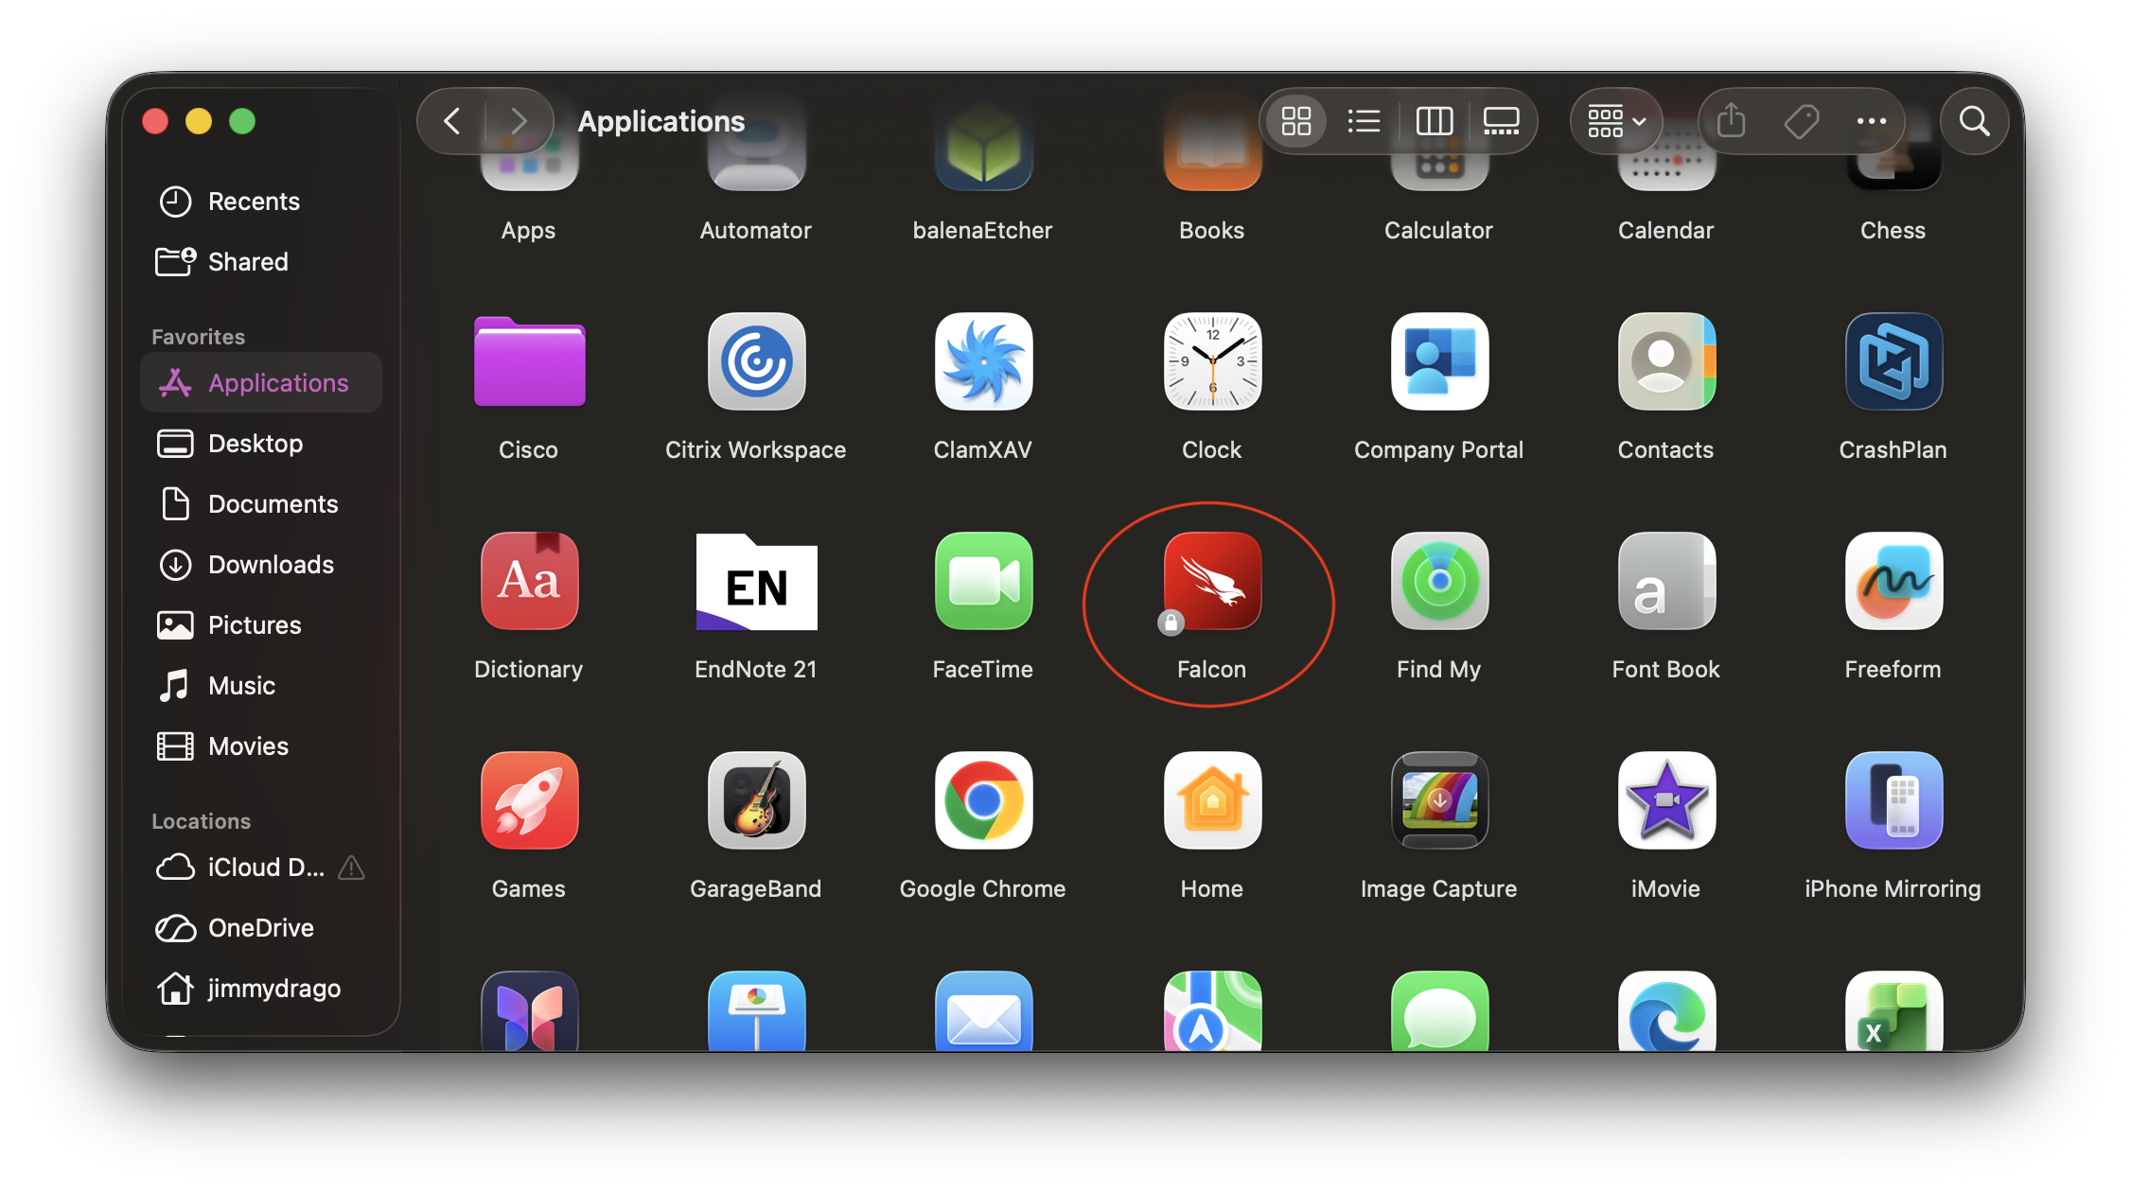This screenshot has height=1192, width=2131.
Task: Go back to previous folder
Action: pos(452,121)
